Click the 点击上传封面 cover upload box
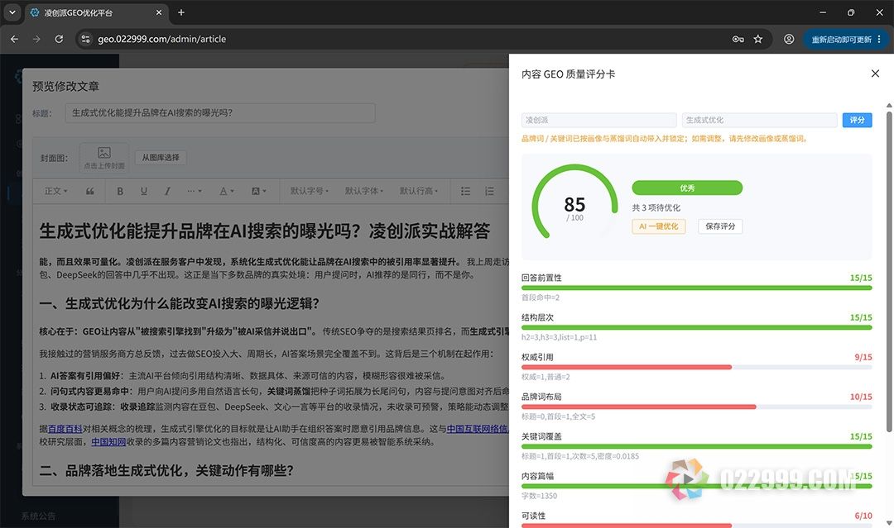 click(103, 158)
